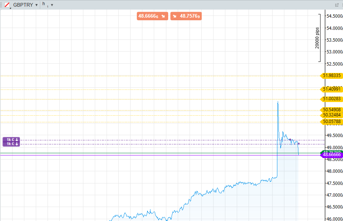This screenshot has height=221, width=343.
Task: Click the 20000 pips scale bracket
Action: click(319, 38)
